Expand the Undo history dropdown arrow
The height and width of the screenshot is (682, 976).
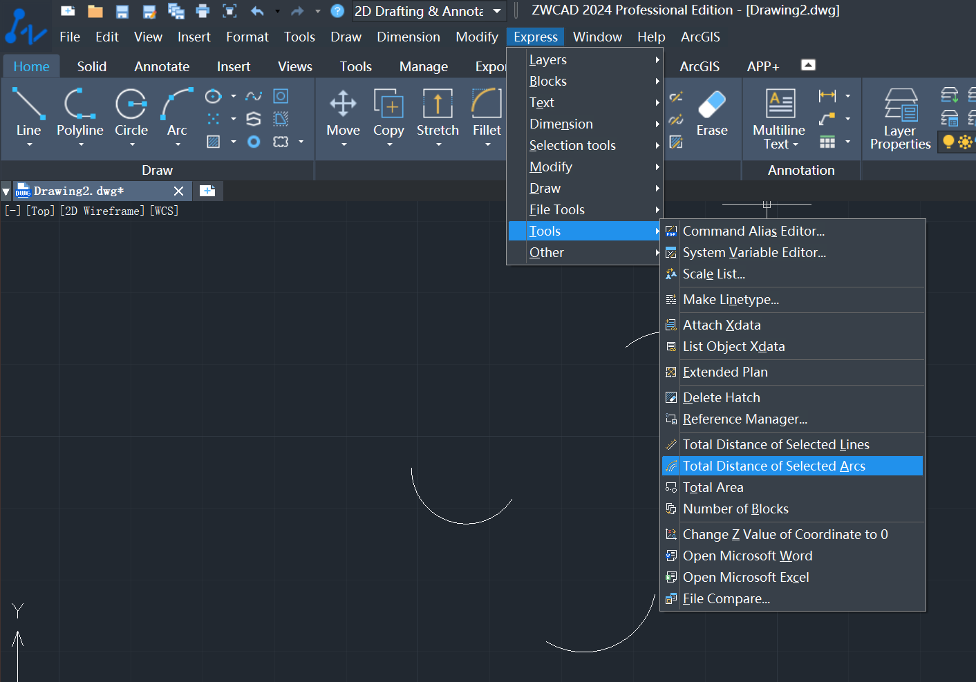277,11
